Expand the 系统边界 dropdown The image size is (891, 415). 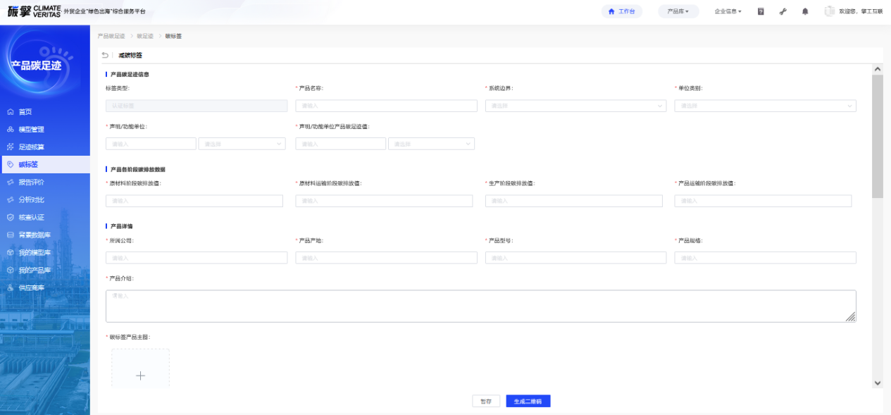pyautogui.click(x=575, y=106)
